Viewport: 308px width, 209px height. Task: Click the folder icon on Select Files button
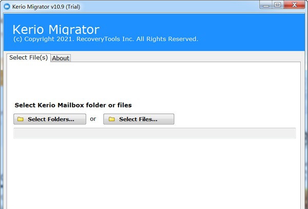[x=110, y=119]
